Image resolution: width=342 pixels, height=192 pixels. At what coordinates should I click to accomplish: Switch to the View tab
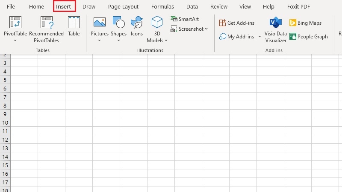point(245,6)
